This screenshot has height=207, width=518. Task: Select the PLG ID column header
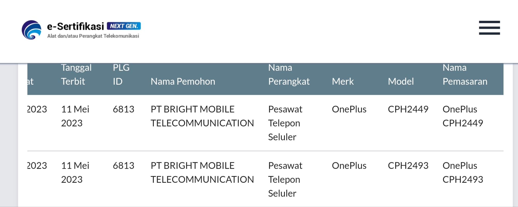[121, 74]
